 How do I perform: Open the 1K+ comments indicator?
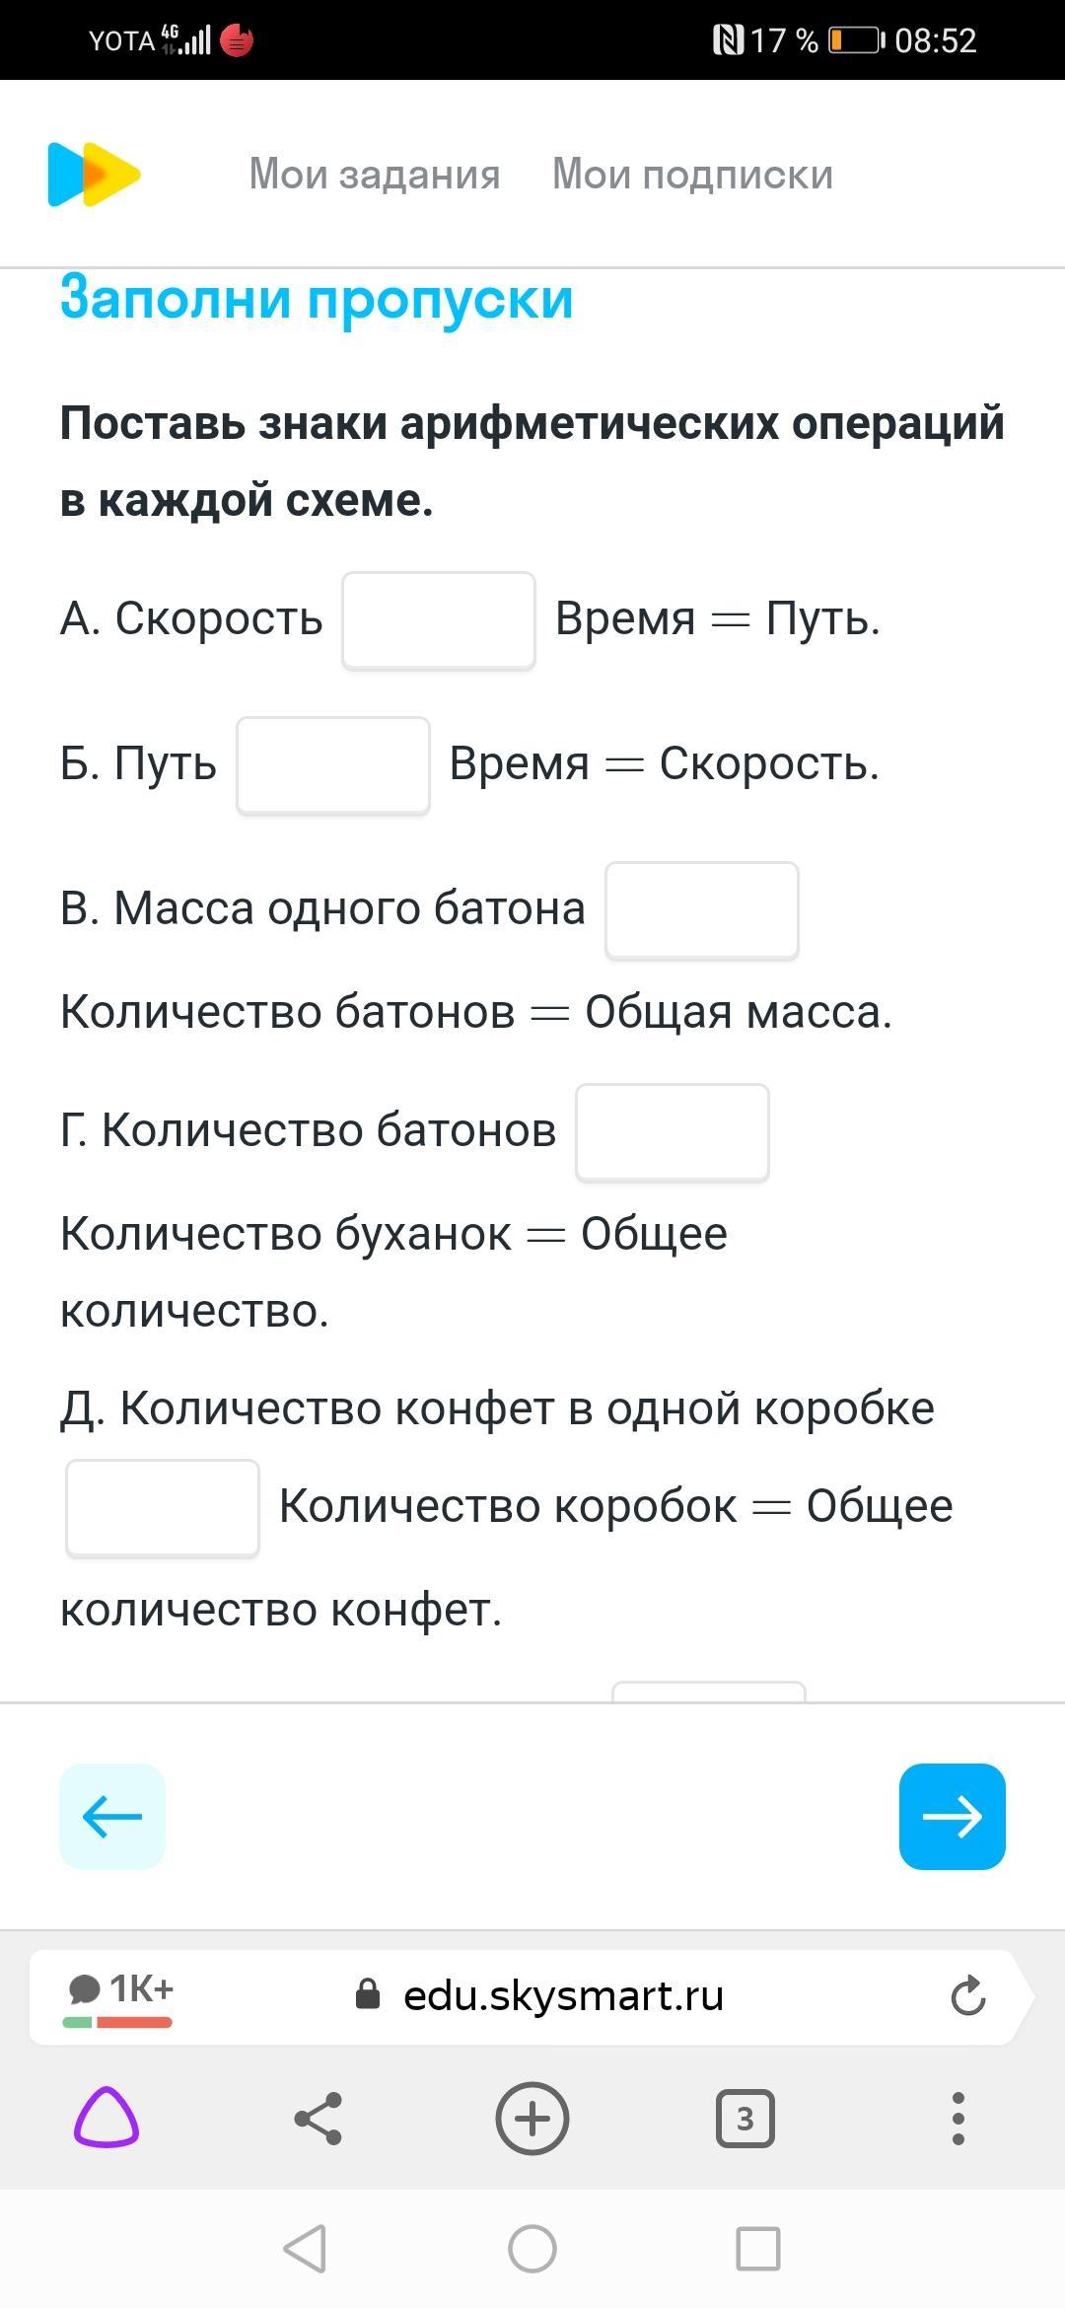[119, 1995]
